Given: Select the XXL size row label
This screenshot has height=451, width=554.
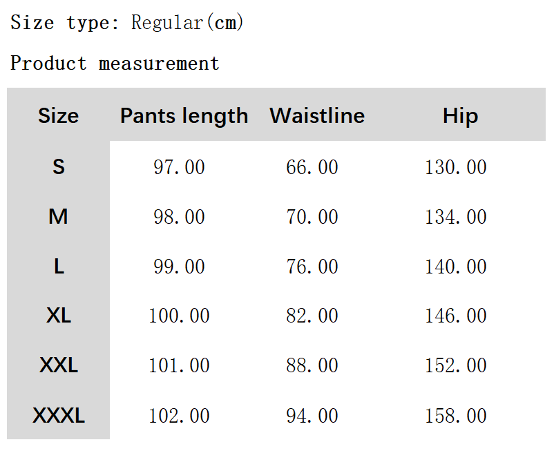Looking at the screenshot, I should click(x=59, y=365).
